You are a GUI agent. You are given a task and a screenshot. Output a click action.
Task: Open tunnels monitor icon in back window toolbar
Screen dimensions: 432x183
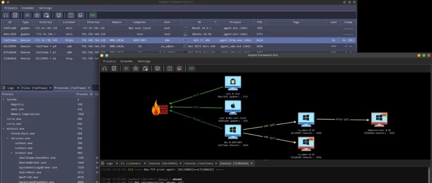[59, 15]
